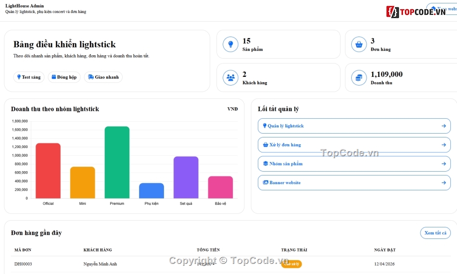
Task: Open order row DH00003
Action: tap(230, 264)
